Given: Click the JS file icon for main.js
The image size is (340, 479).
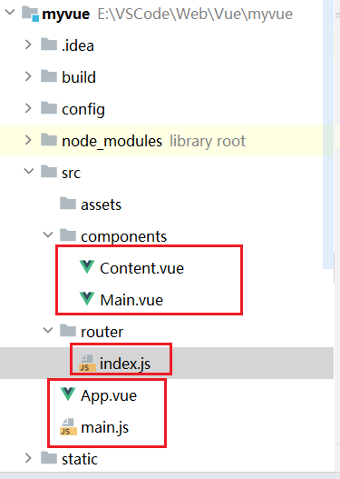Looking at the screenshot, I should point(68,427).
